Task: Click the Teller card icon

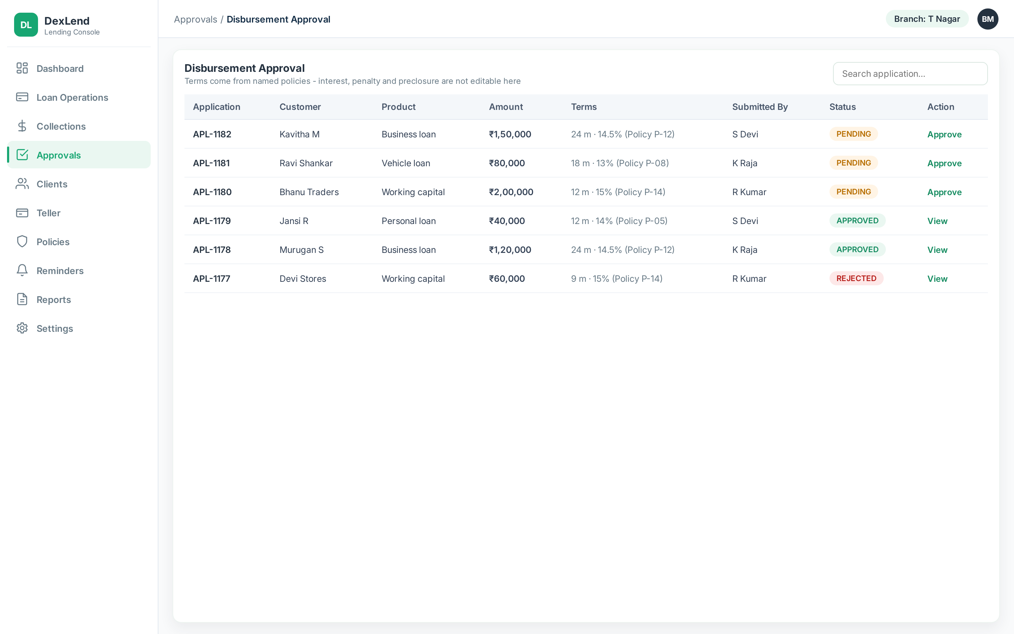Action: tap(22, 213)
